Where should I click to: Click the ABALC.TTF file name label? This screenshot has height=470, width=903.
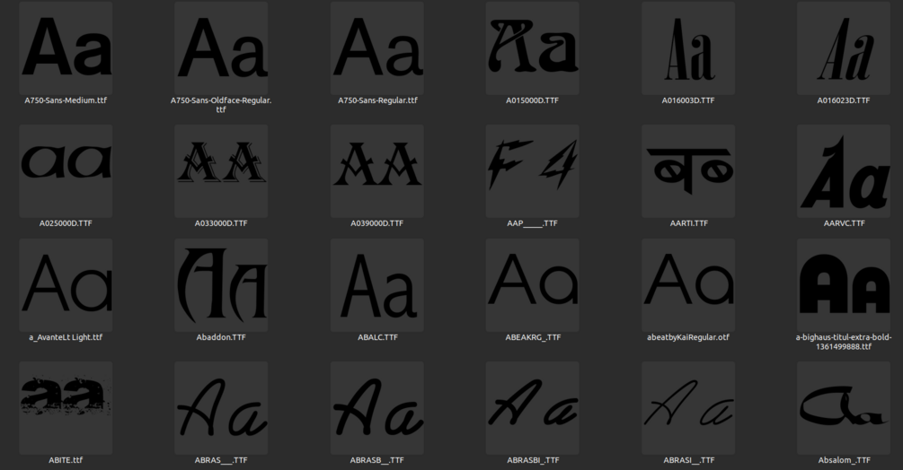point(377,337)
